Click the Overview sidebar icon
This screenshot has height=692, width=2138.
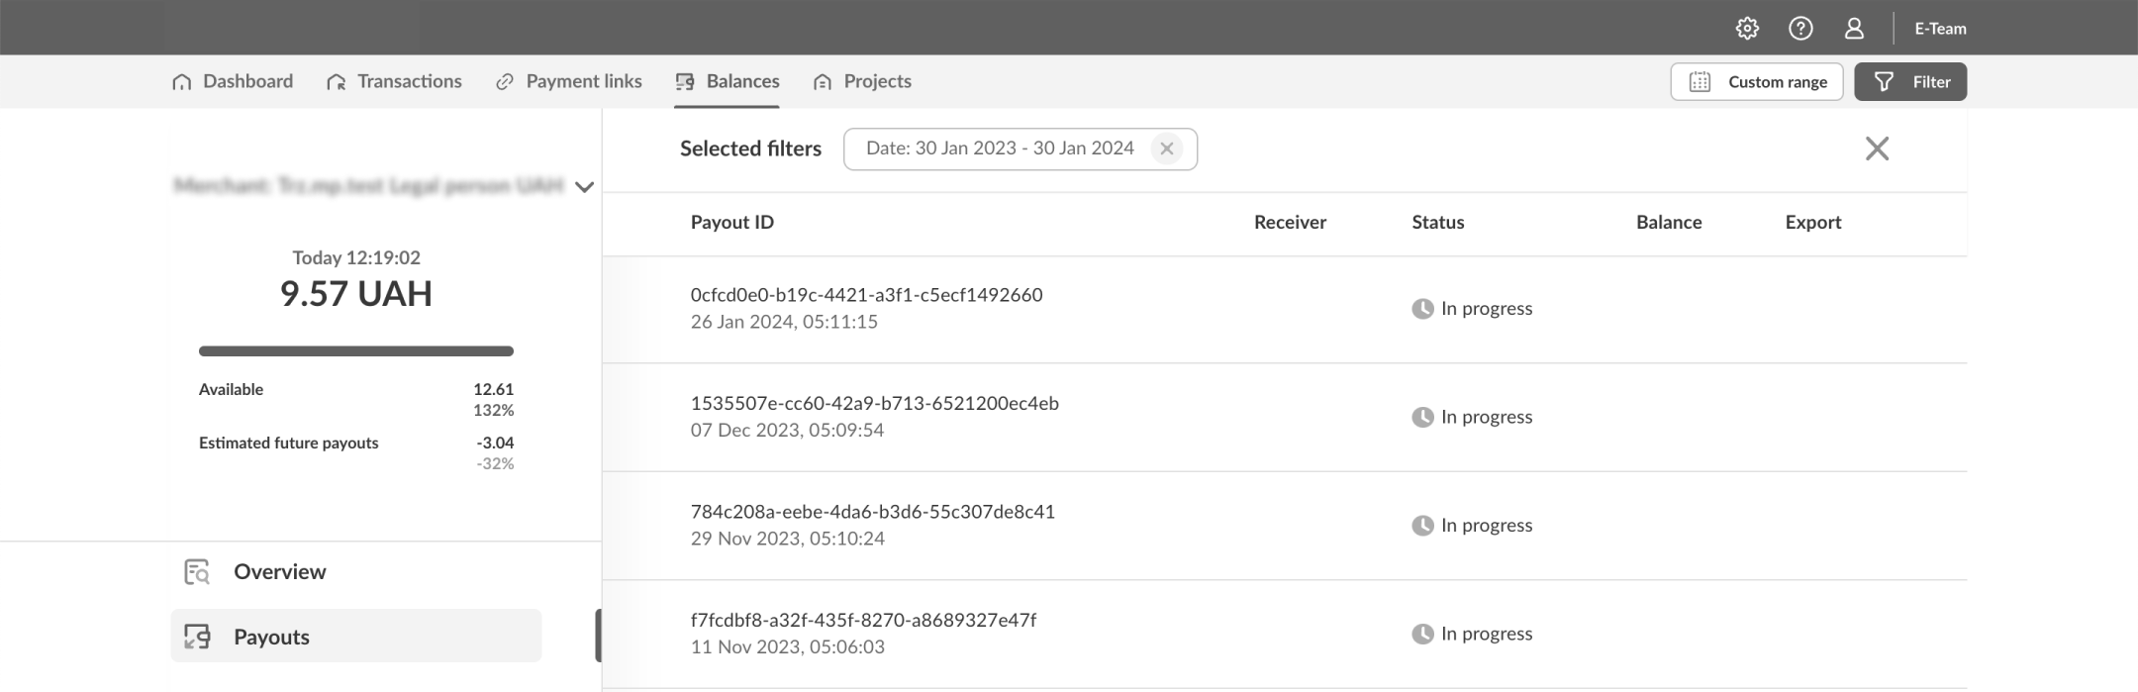(197, 571)
